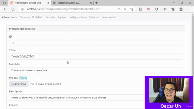Click the 'Cliente:' label
194x109 pixels.
click(x=13, y=105)
